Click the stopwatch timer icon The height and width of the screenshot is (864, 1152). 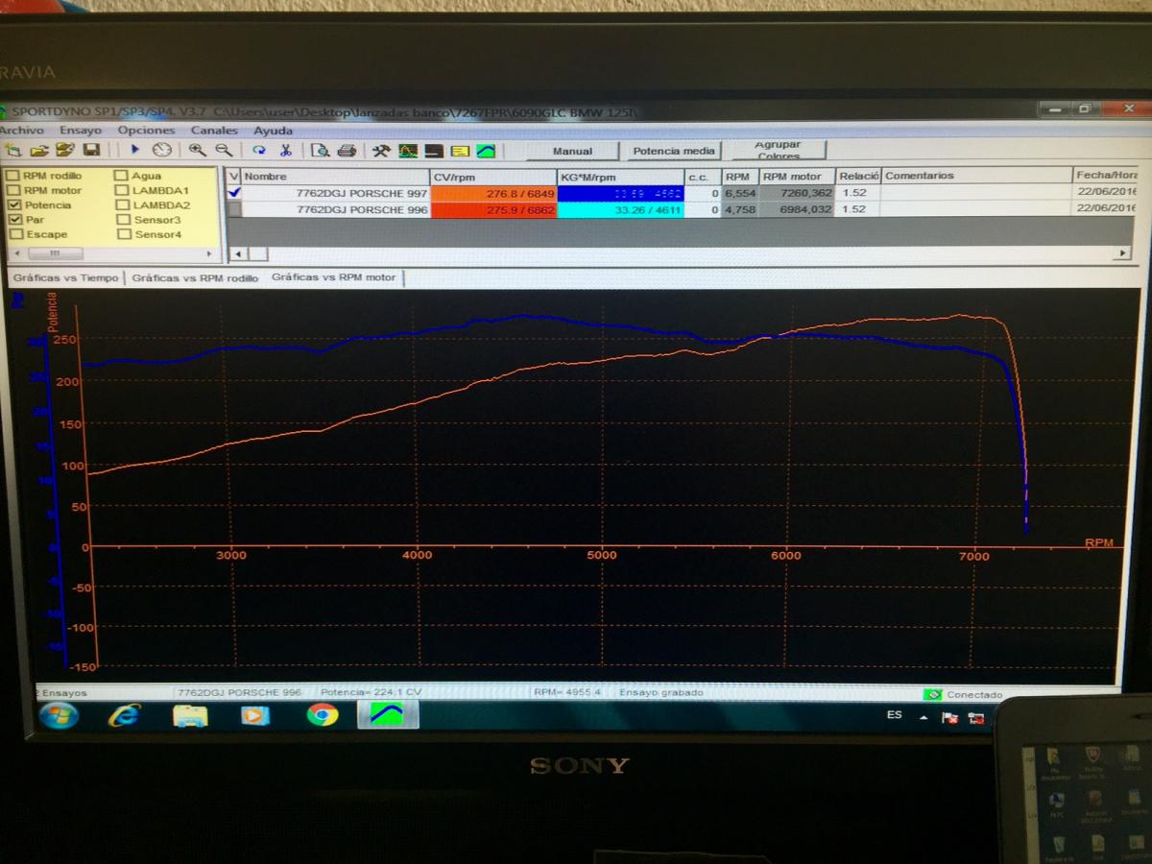coord(161,150)
